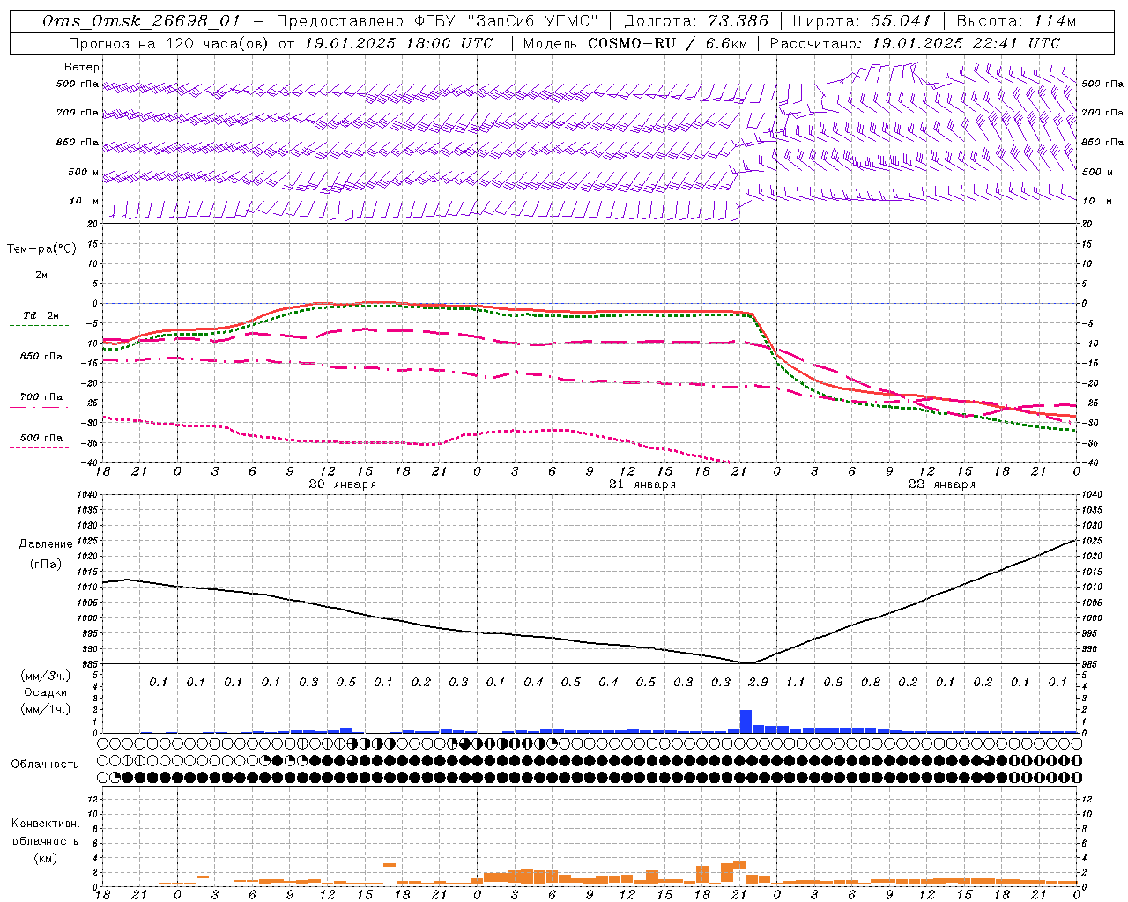The height and width of the screenshot is (902, 1128).
Task: Click the (мм/1ч.) precipitation unit label
Action: click(x=46, y=709)
